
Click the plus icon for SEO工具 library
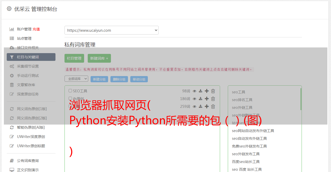tap(207, 91)
